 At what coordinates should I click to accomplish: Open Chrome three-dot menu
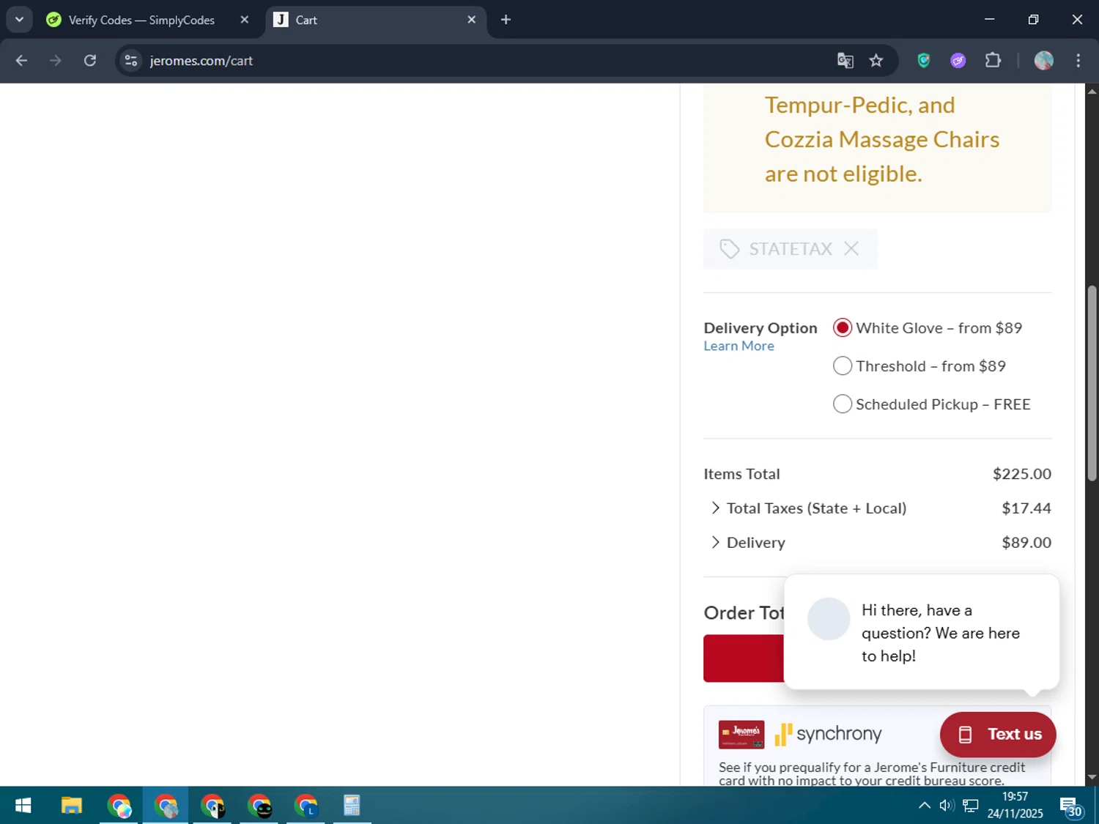1078,61
